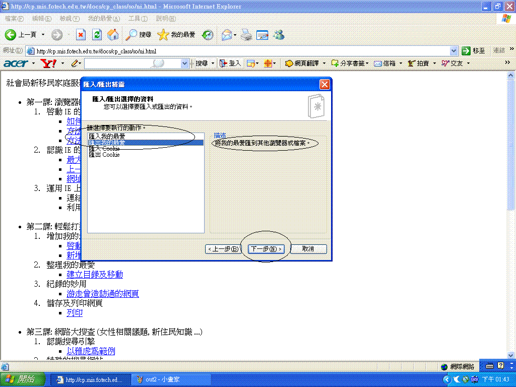The height and width of the screenshot is (387, 516).
Task: Open the 建立目錄及移動 link
Action: point(95,275)
